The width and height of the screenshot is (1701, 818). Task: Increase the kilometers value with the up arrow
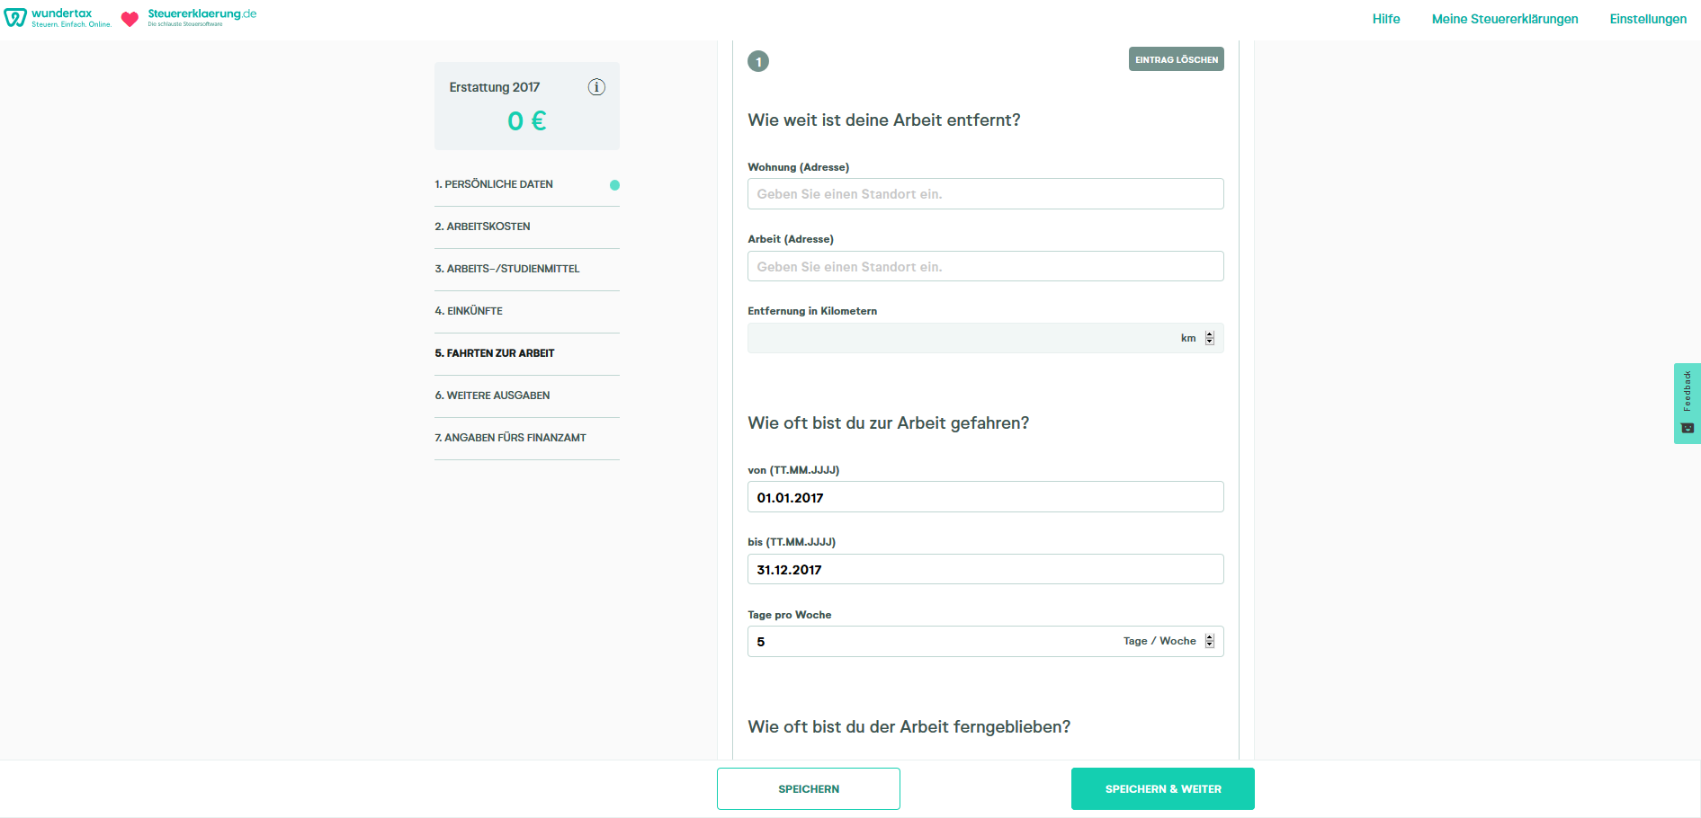pyautogui.click(x=1210, y=333)
